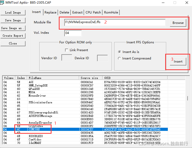Click index 66 cell in module list
The width and height of the screenshot is (192, 148).
coord(19,109)
